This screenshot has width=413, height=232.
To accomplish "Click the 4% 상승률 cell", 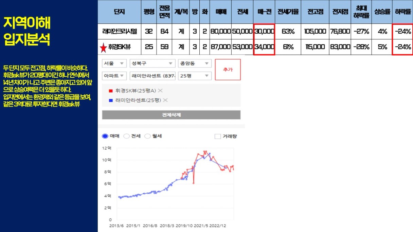I will pyautogui.click(x=382, y=32).
